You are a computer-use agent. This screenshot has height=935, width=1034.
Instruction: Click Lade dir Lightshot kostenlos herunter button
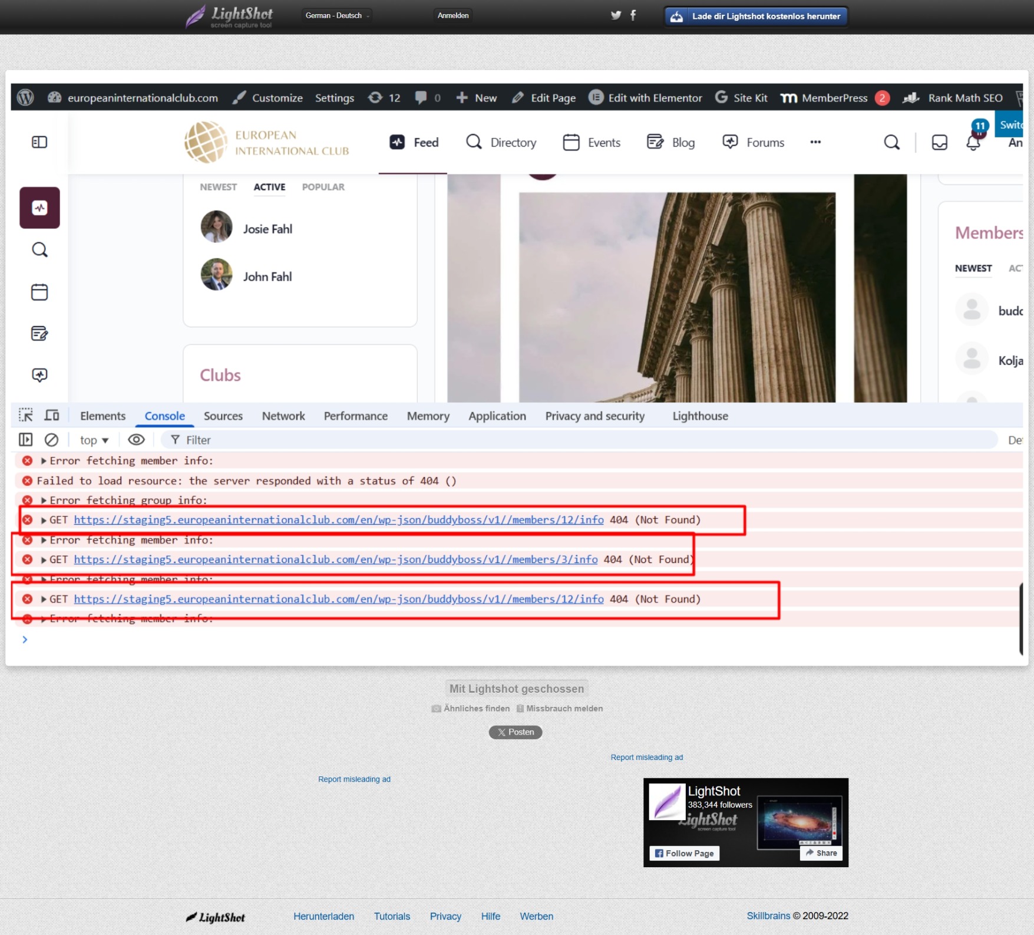[x=756, y=17]
